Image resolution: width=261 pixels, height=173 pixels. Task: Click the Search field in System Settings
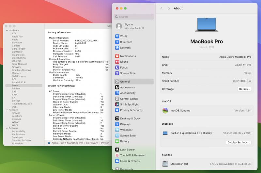(x=134, y=17)
